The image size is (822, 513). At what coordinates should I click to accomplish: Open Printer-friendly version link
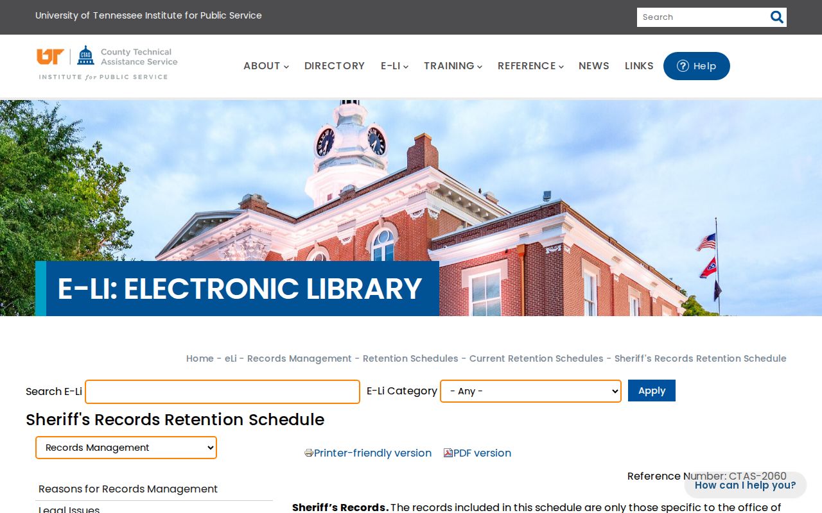372,453
